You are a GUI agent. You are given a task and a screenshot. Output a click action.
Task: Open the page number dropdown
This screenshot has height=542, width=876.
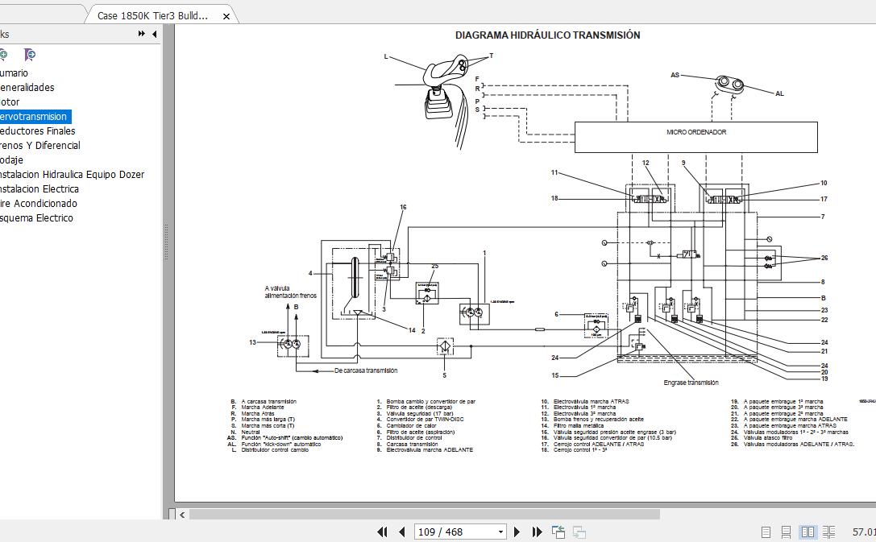tap(500, 532)
